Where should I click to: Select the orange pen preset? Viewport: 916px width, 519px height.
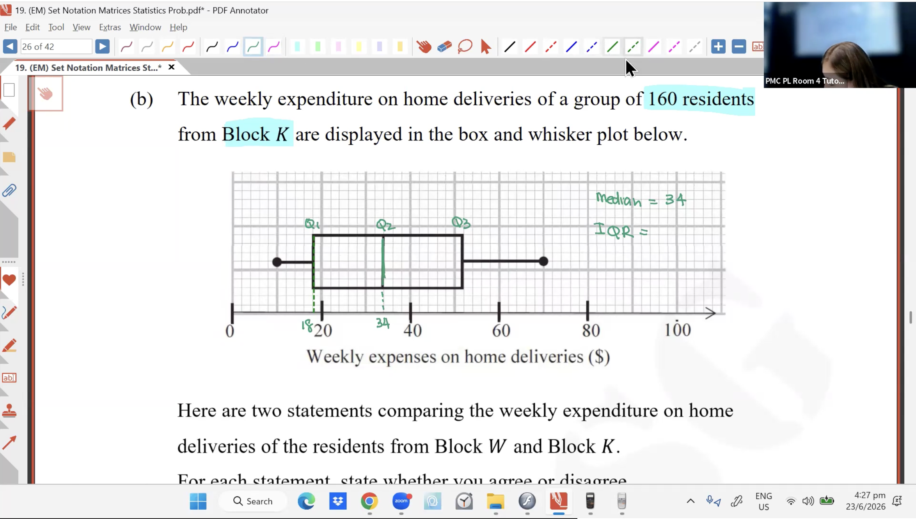click(168, 47)
